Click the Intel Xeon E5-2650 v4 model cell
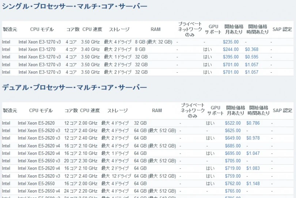Image resolution: width=296 pixels, height=198 pixels. (39, 191)
